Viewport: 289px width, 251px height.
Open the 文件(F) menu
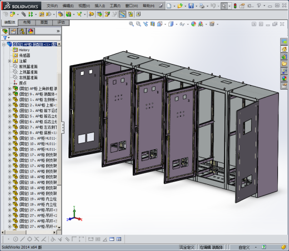pos(52,6)
